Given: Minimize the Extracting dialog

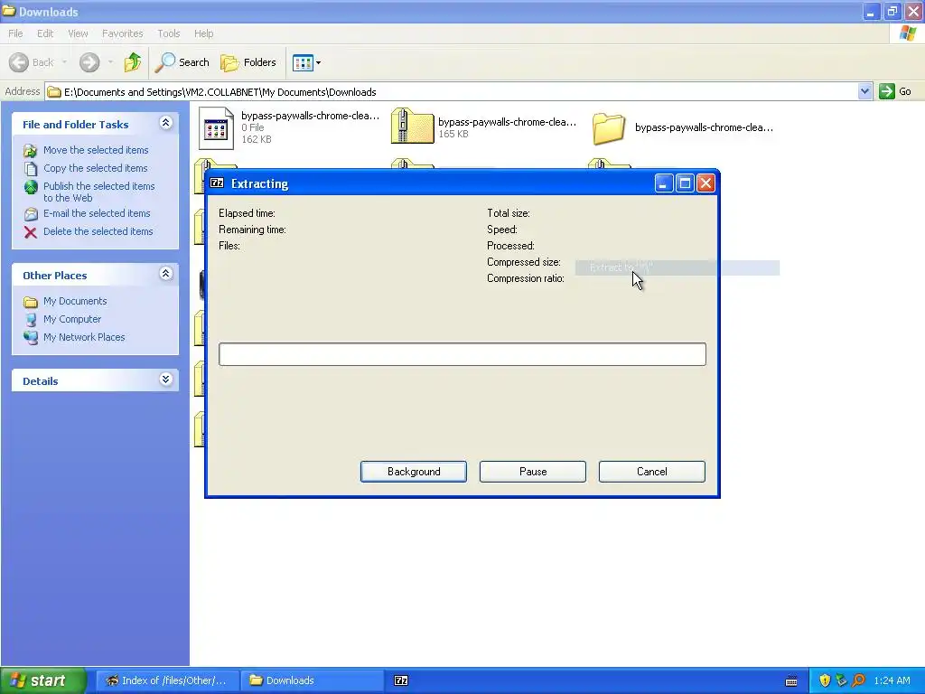Looking at the screenshot, I should click(664, 183).
